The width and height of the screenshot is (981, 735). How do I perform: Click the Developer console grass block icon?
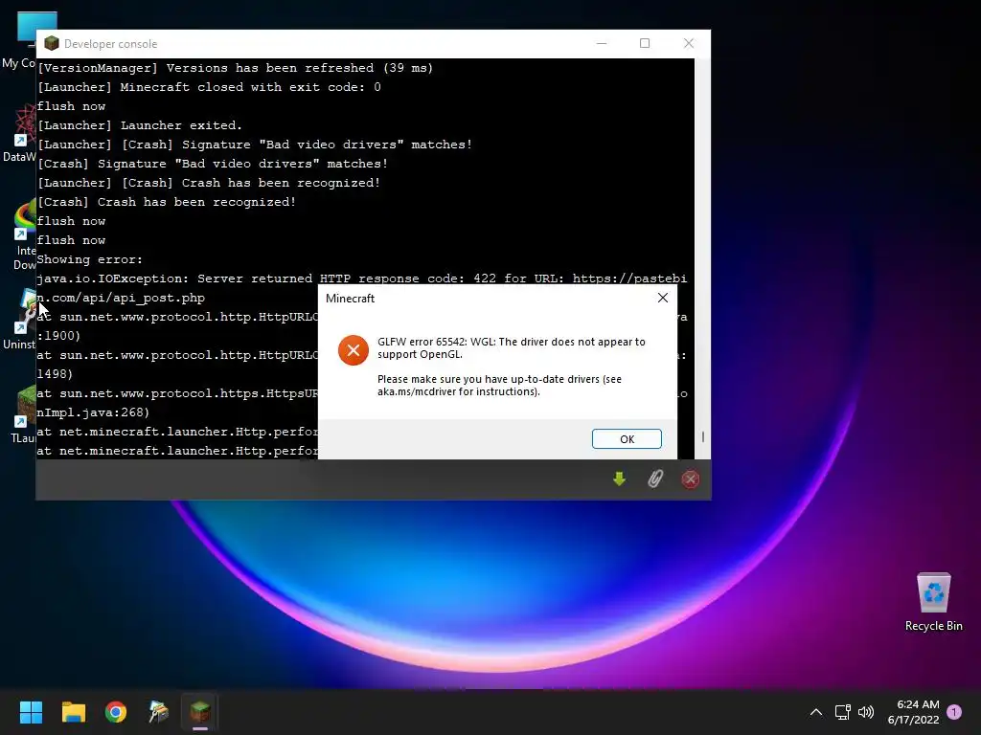pyautogui.click(x=52, y=43)
